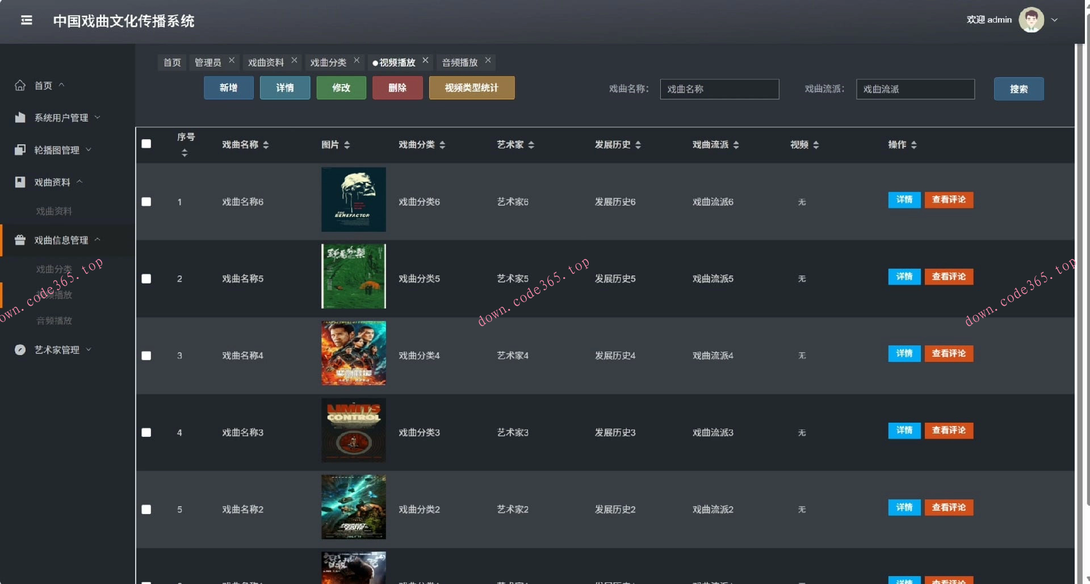The height and width of the screenshot is (584, 1090).
Task: Sort by 戏曲名称 column arrows
Action: (266, 145)
